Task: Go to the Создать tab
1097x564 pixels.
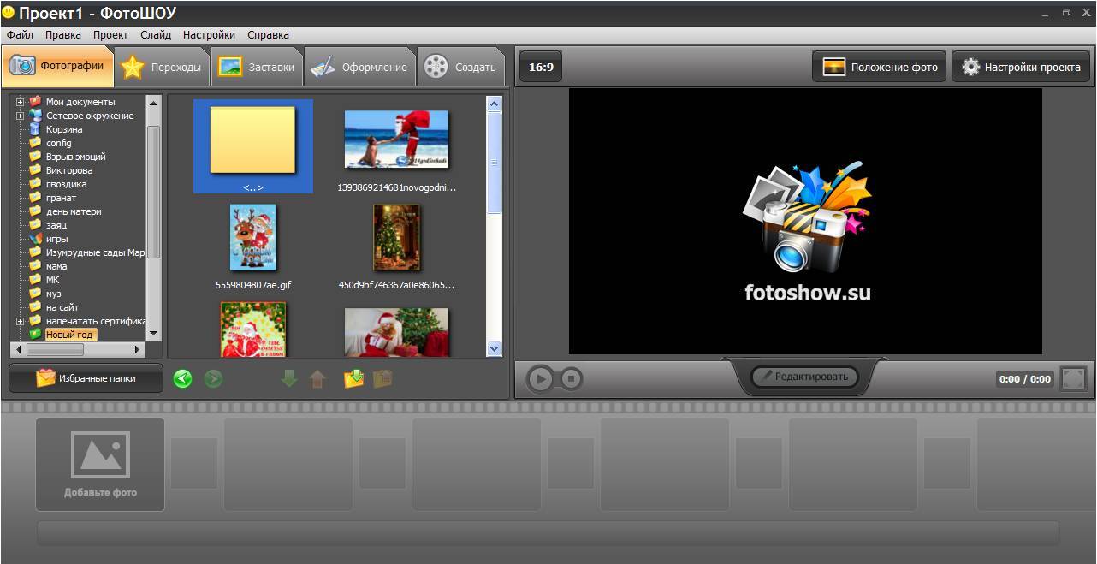Action: click(460, 67)
